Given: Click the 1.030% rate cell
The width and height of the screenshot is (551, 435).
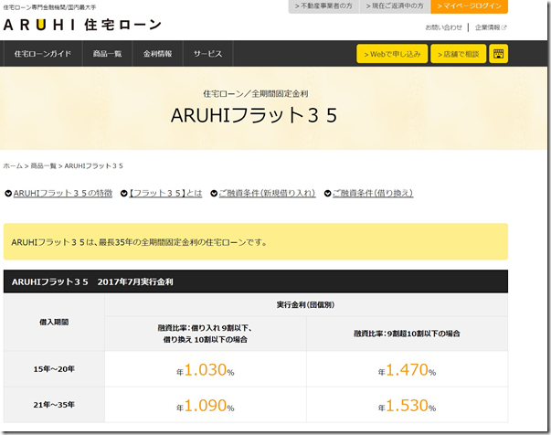Looking at the screenshot, I should coord(206,369).
